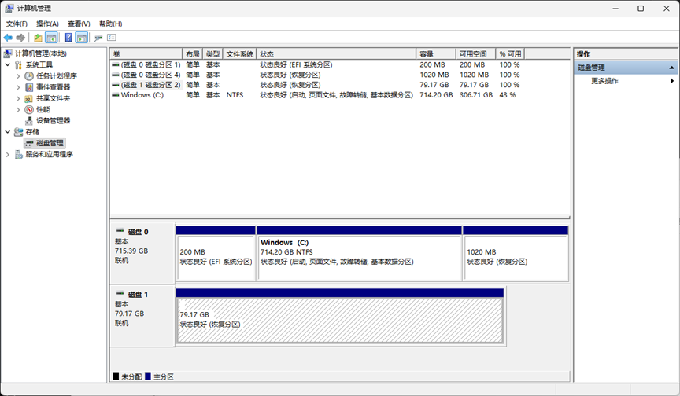Expand the 任务计划程序 node
The height and width of the screenshot is (396, 680).
18,75
